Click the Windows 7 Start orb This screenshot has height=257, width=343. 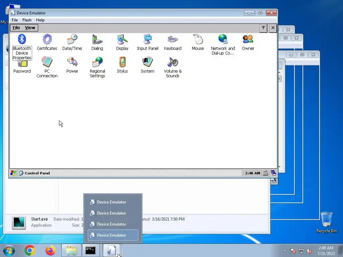[x=9, y=250]
